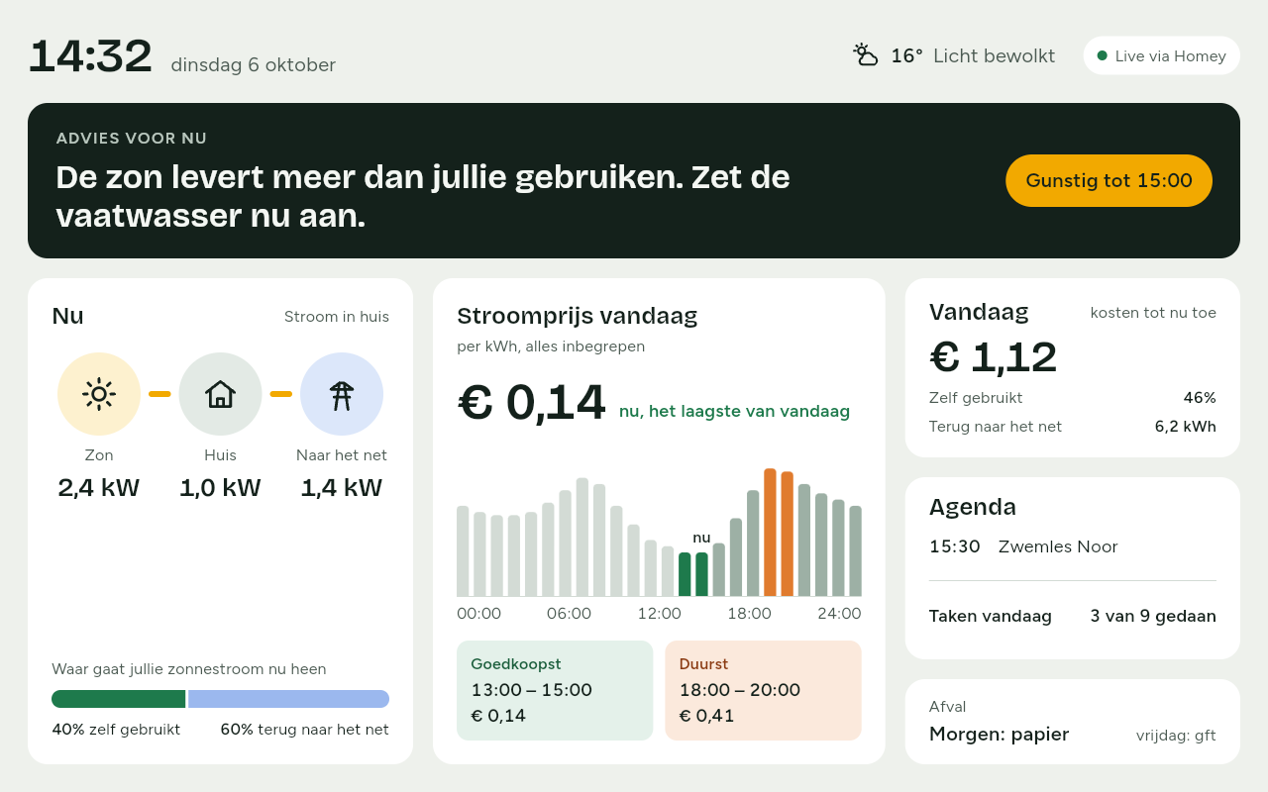Image resolution: width=1268 pixels, height=792 pixels.
Task: Click the advice about the vaatwasser
Action: 423,196
